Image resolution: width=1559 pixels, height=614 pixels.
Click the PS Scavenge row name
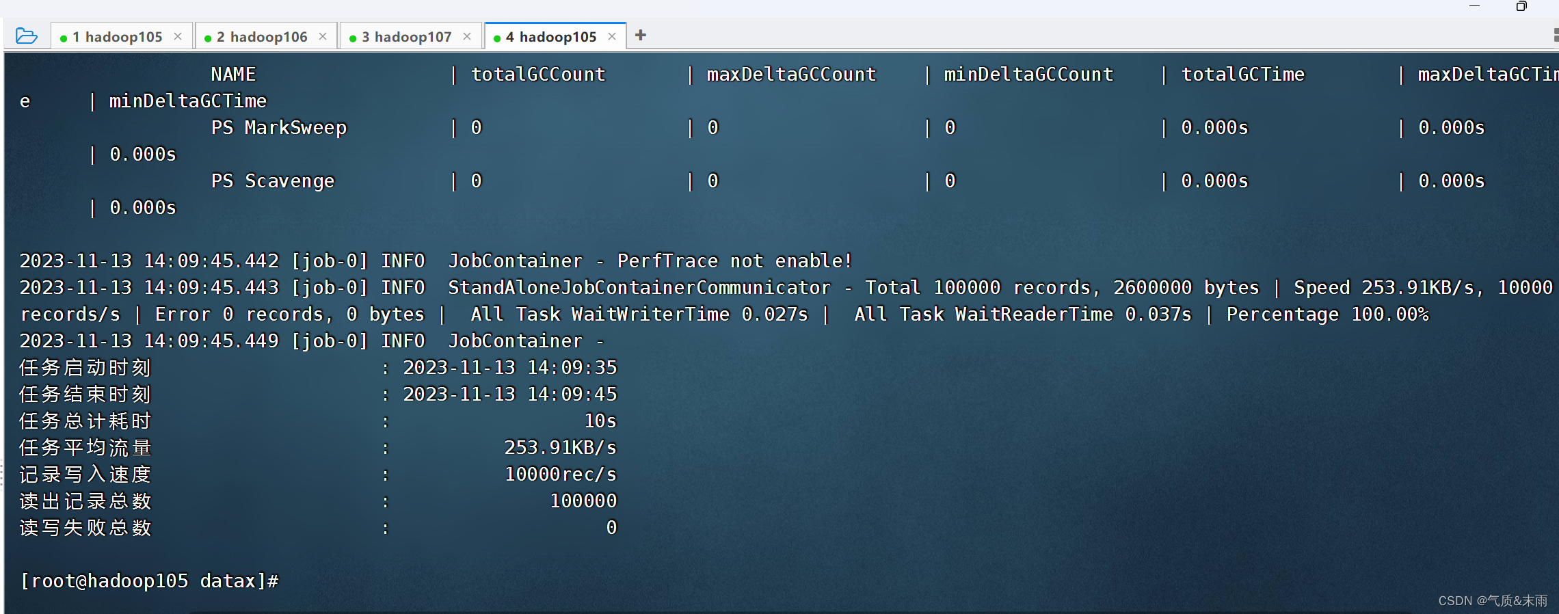[x=273, y=181]
